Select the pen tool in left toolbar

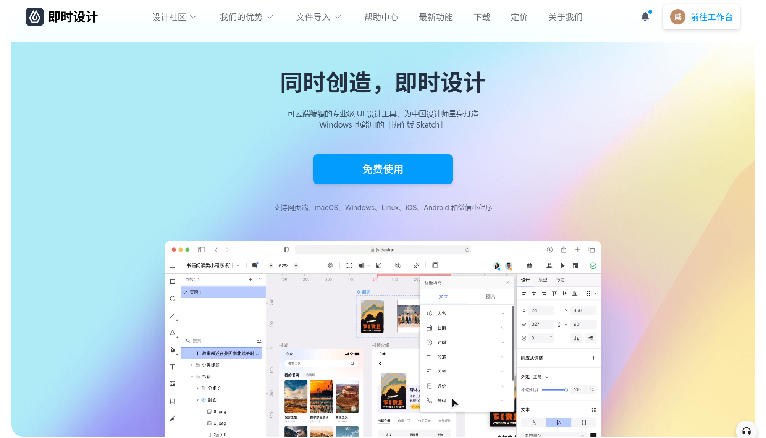(173, 350)
